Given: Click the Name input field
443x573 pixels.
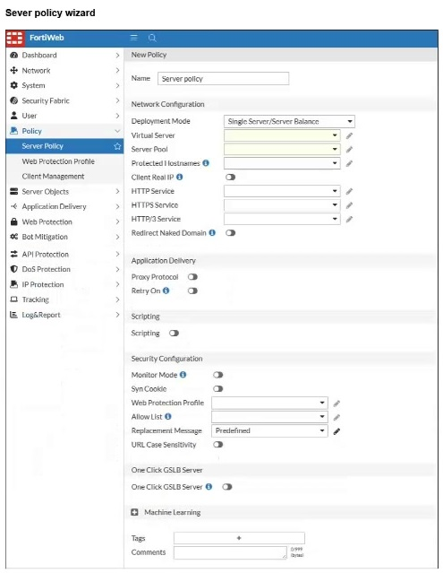Looking at the screenshot, I should tap(223, 79).
